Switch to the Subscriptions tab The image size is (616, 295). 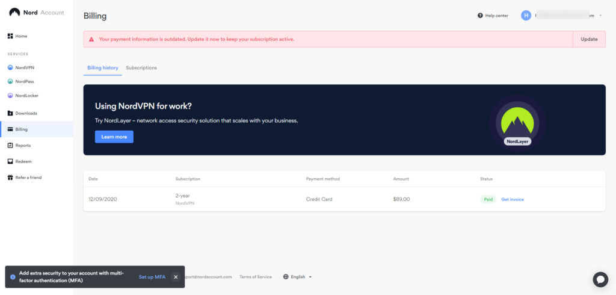(x=141, y=67)
